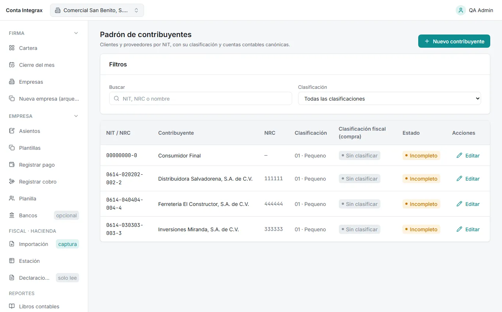Click the Registrar pago wallet icon
This screenshot has width=502, height=312.
click(12, 165)
